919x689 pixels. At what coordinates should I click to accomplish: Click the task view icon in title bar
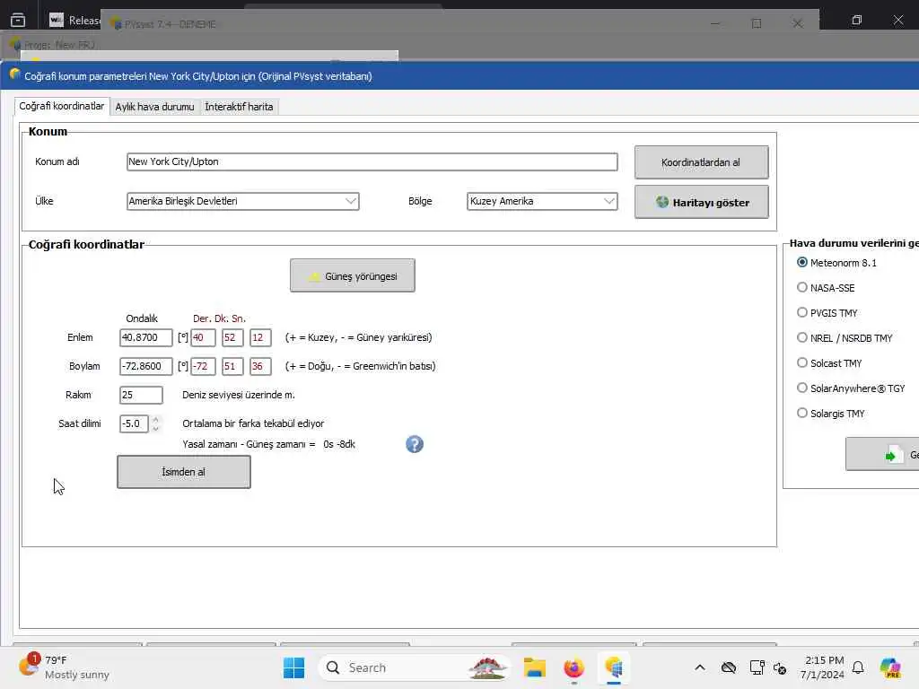[18, 20]
